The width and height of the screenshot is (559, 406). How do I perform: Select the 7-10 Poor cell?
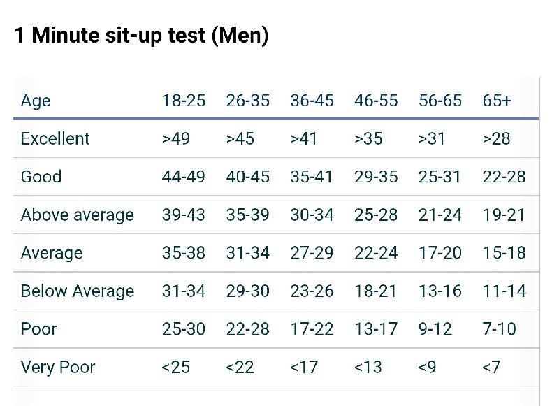click(x=499, y=329)
